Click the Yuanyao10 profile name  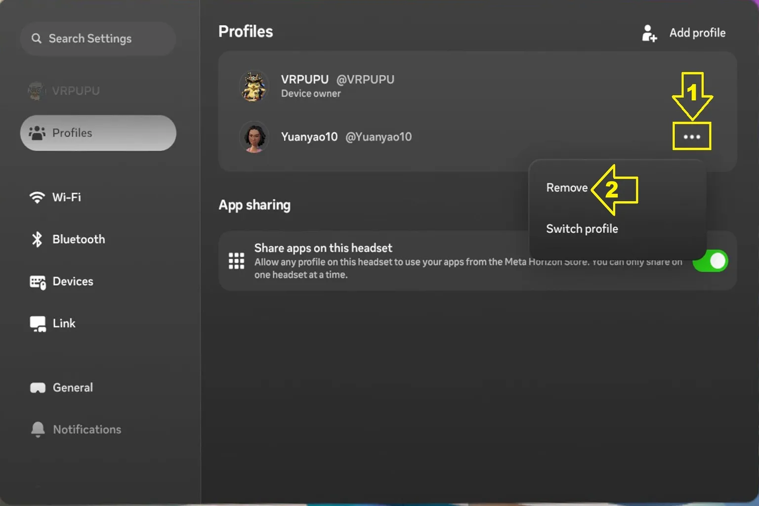coord(309,137)
